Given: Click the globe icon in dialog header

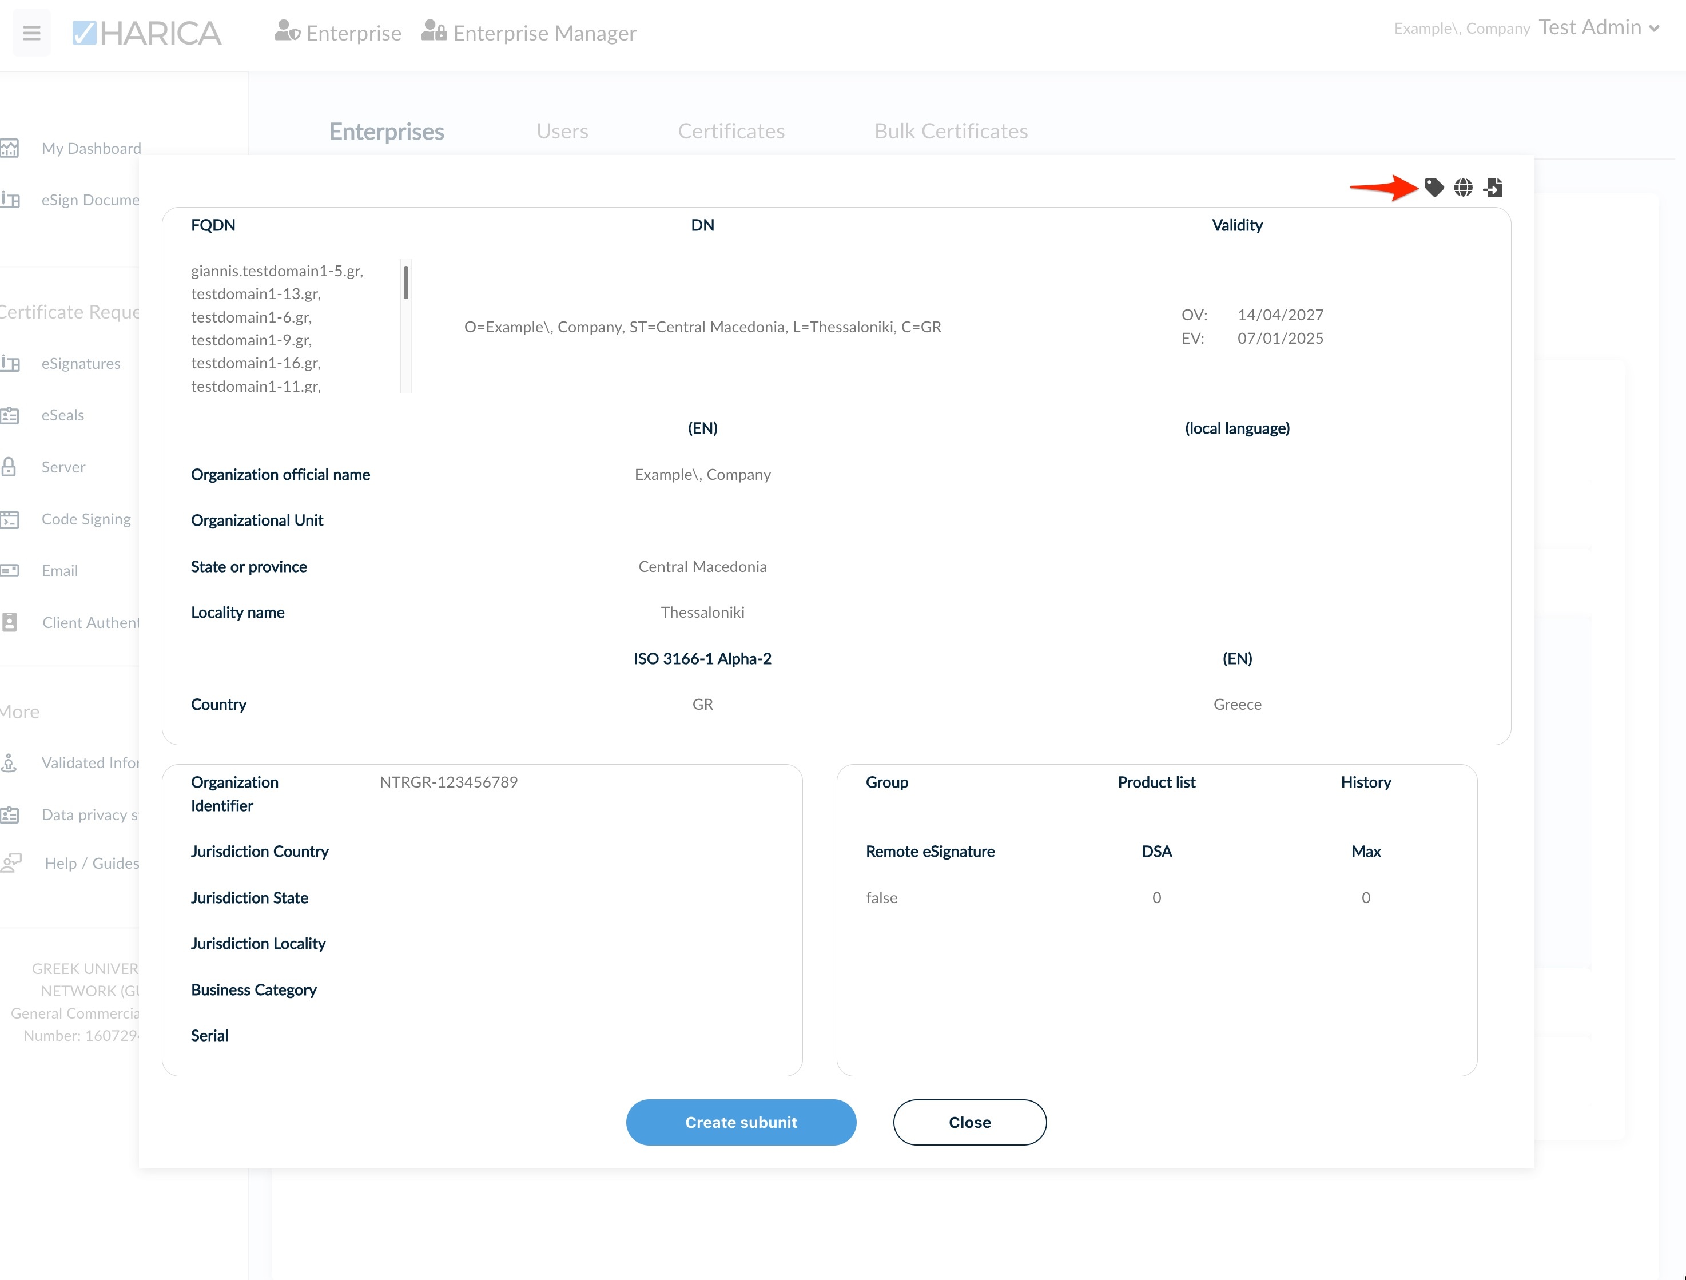Looking at the screenshot, I should [x=1463, y=188].
